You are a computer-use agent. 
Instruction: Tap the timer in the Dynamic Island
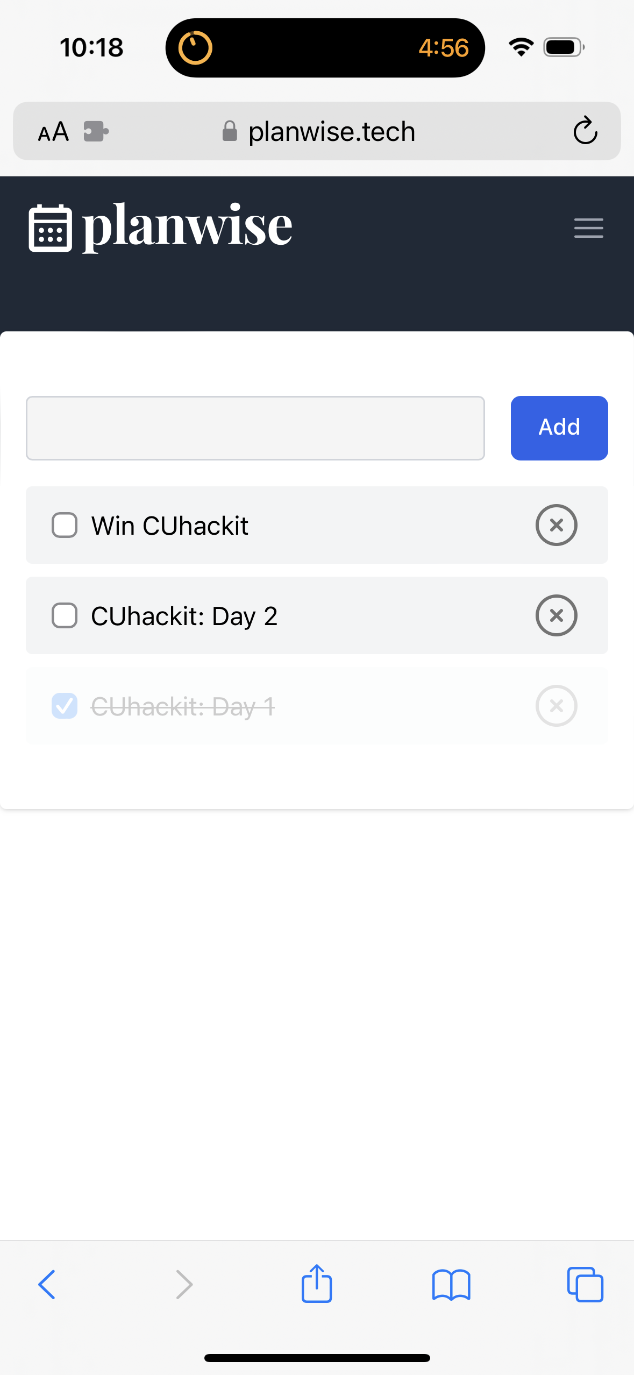click(x=325, y=48)
